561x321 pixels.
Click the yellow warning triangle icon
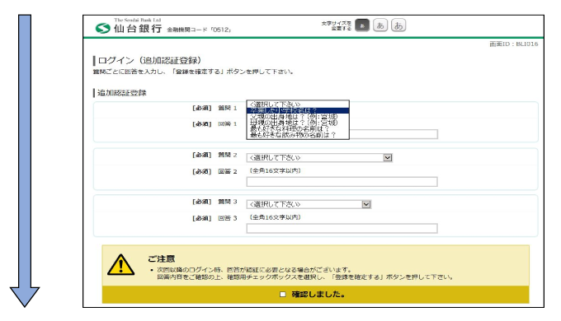click(121, 265)
